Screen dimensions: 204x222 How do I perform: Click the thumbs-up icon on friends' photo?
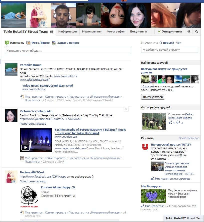[171, 122]
